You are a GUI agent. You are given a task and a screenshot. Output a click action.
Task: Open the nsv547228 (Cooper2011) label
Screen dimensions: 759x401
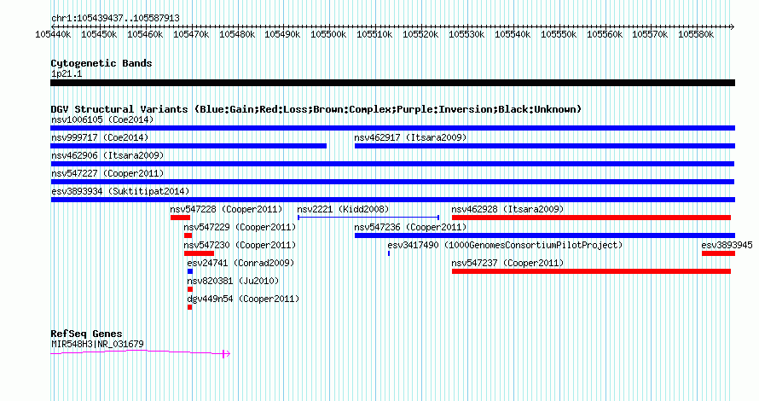(x=226, y=209)
